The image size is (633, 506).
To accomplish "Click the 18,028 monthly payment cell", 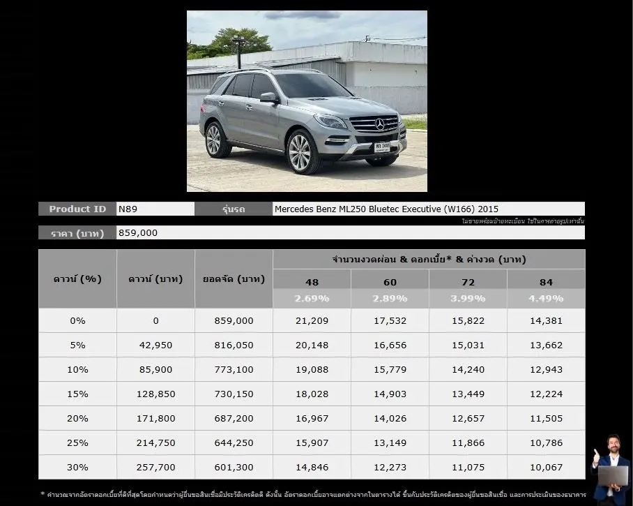I will click(312, 394).
